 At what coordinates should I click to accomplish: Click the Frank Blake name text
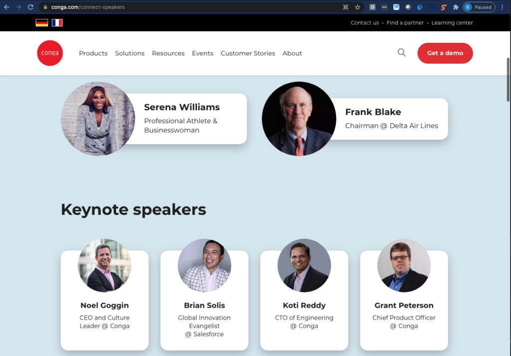(373, 112)
